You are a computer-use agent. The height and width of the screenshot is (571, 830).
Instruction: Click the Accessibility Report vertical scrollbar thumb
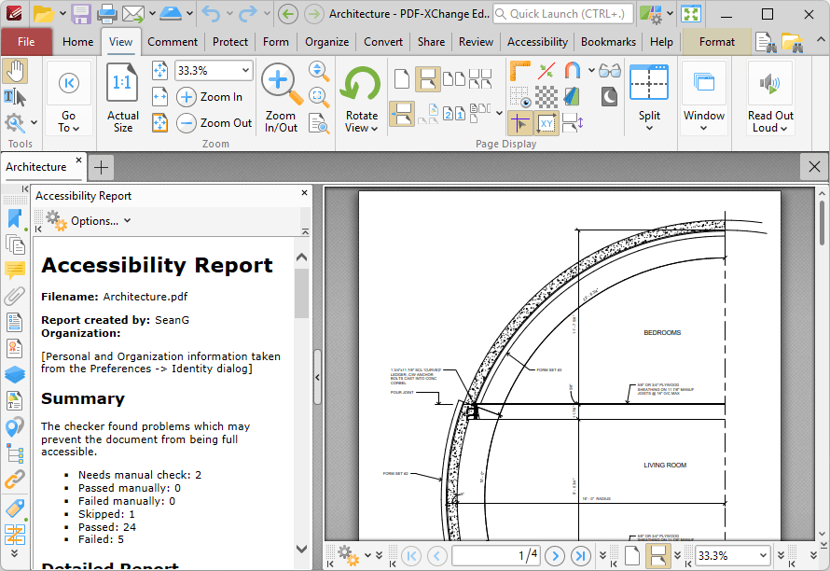pos(302,294)
